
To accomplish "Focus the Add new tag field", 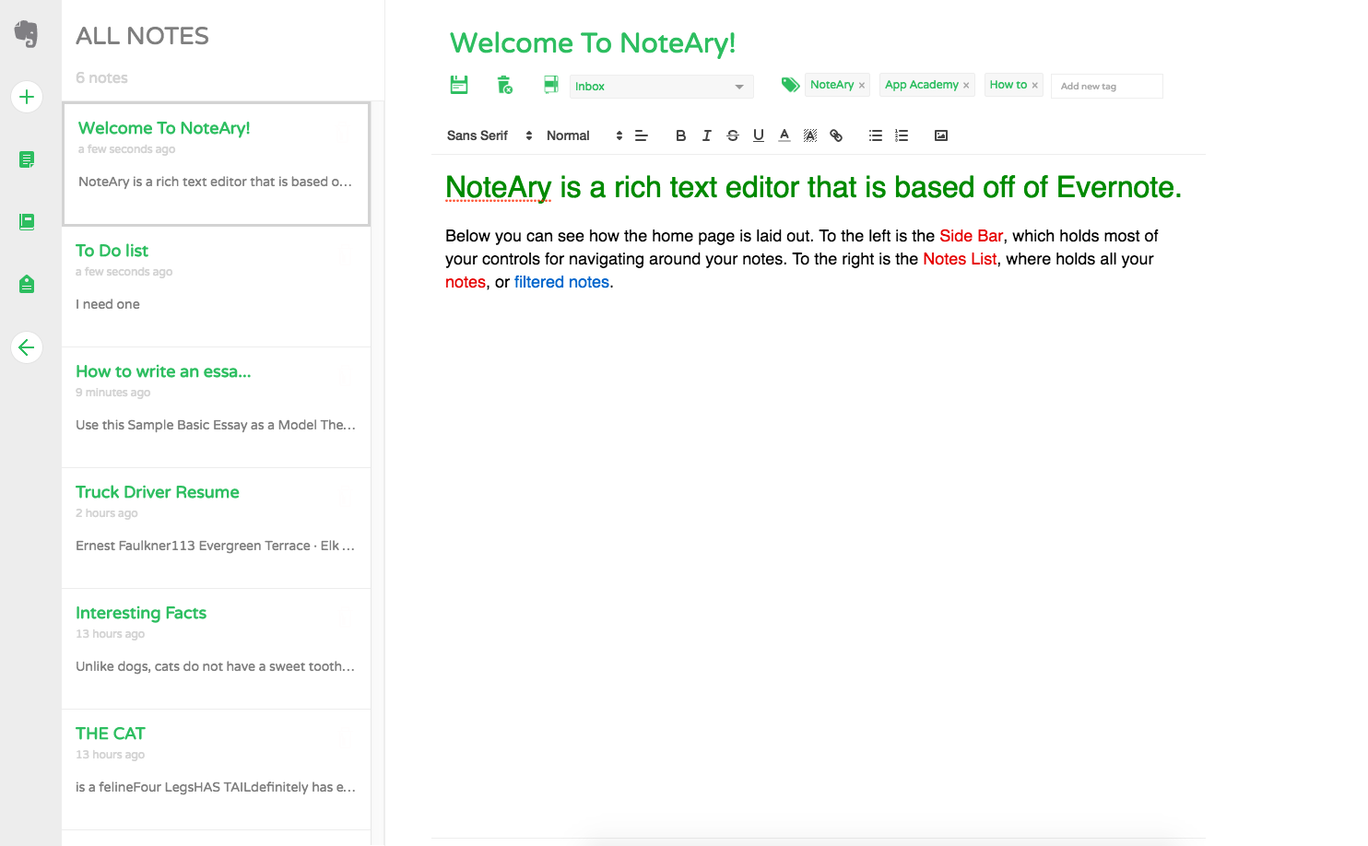I will click(x=1106, y=86).
